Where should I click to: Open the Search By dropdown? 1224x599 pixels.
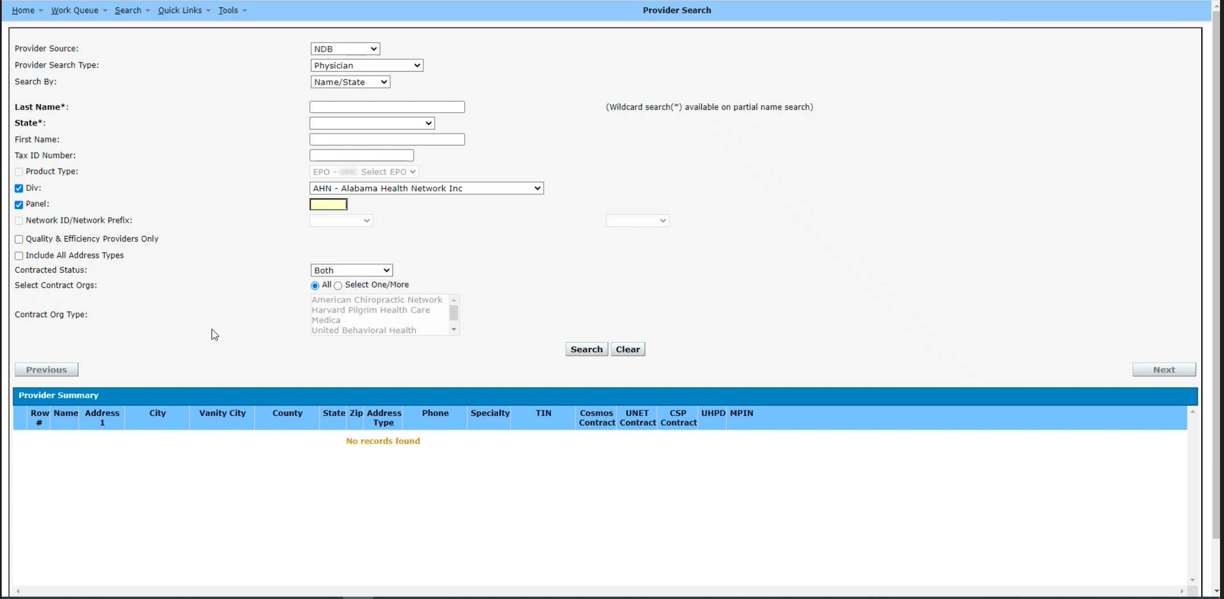click(350, 82)
